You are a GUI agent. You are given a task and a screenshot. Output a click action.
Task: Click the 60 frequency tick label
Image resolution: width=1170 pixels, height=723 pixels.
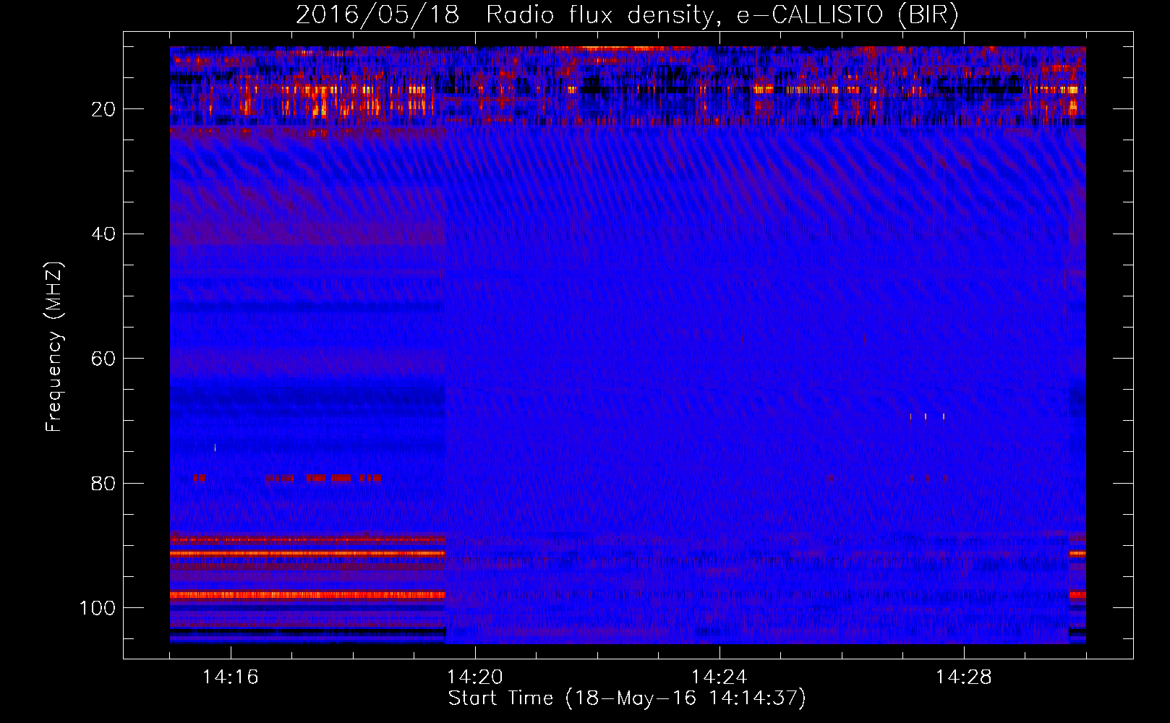click(104, 359)
